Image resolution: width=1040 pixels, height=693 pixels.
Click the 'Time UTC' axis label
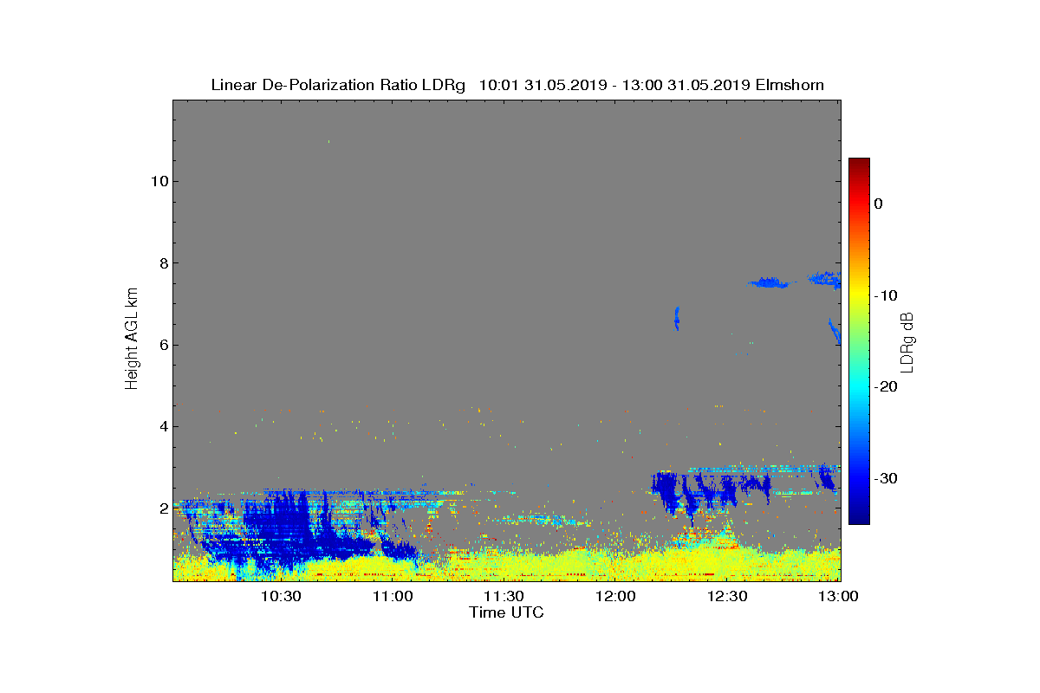[506, 612]
